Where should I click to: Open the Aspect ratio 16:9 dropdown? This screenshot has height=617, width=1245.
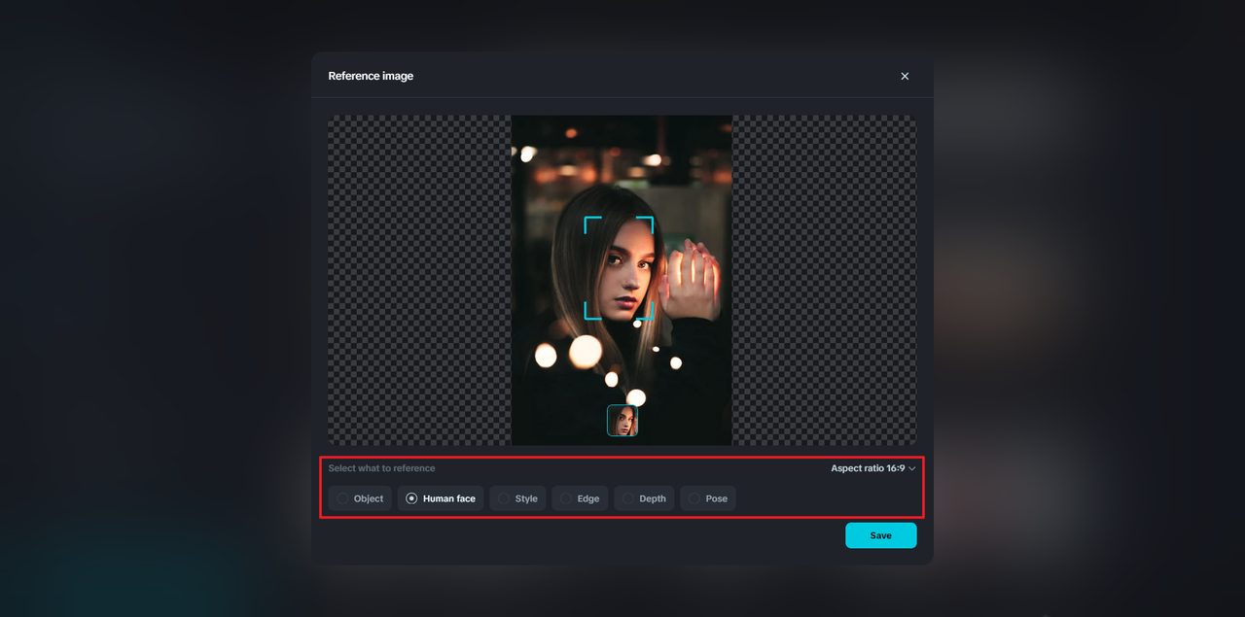873,468
